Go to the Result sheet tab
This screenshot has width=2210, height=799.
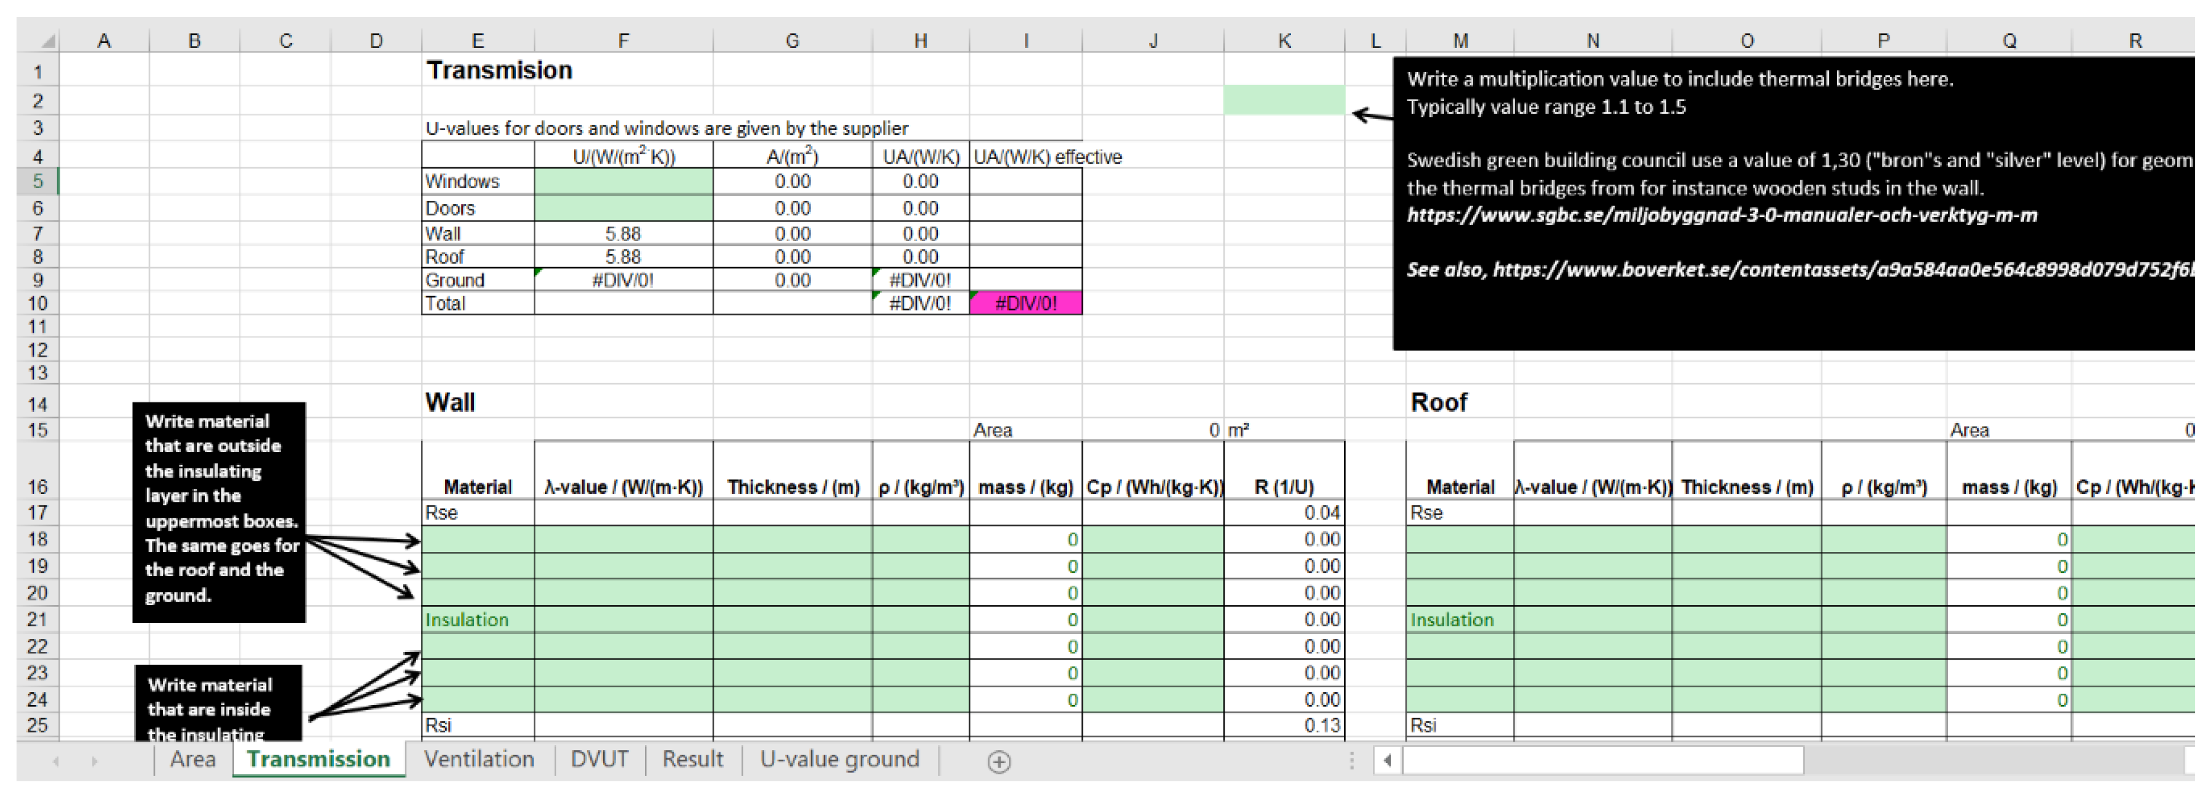pos(692,759)
